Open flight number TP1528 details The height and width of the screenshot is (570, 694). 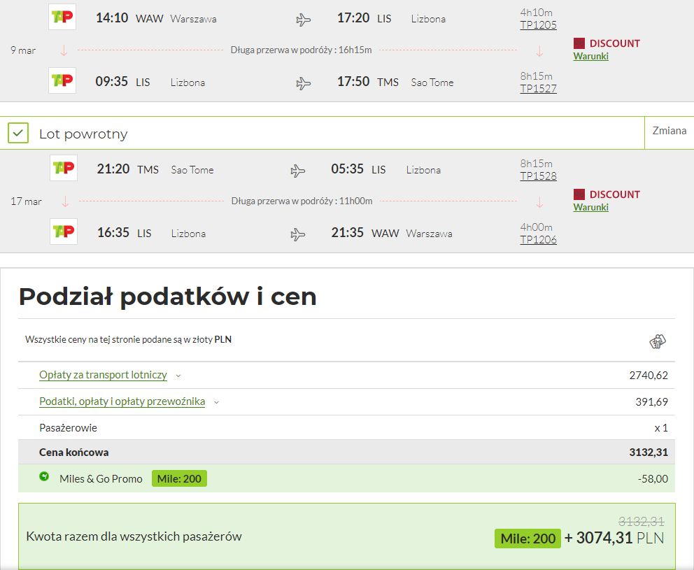coord(538,176)
